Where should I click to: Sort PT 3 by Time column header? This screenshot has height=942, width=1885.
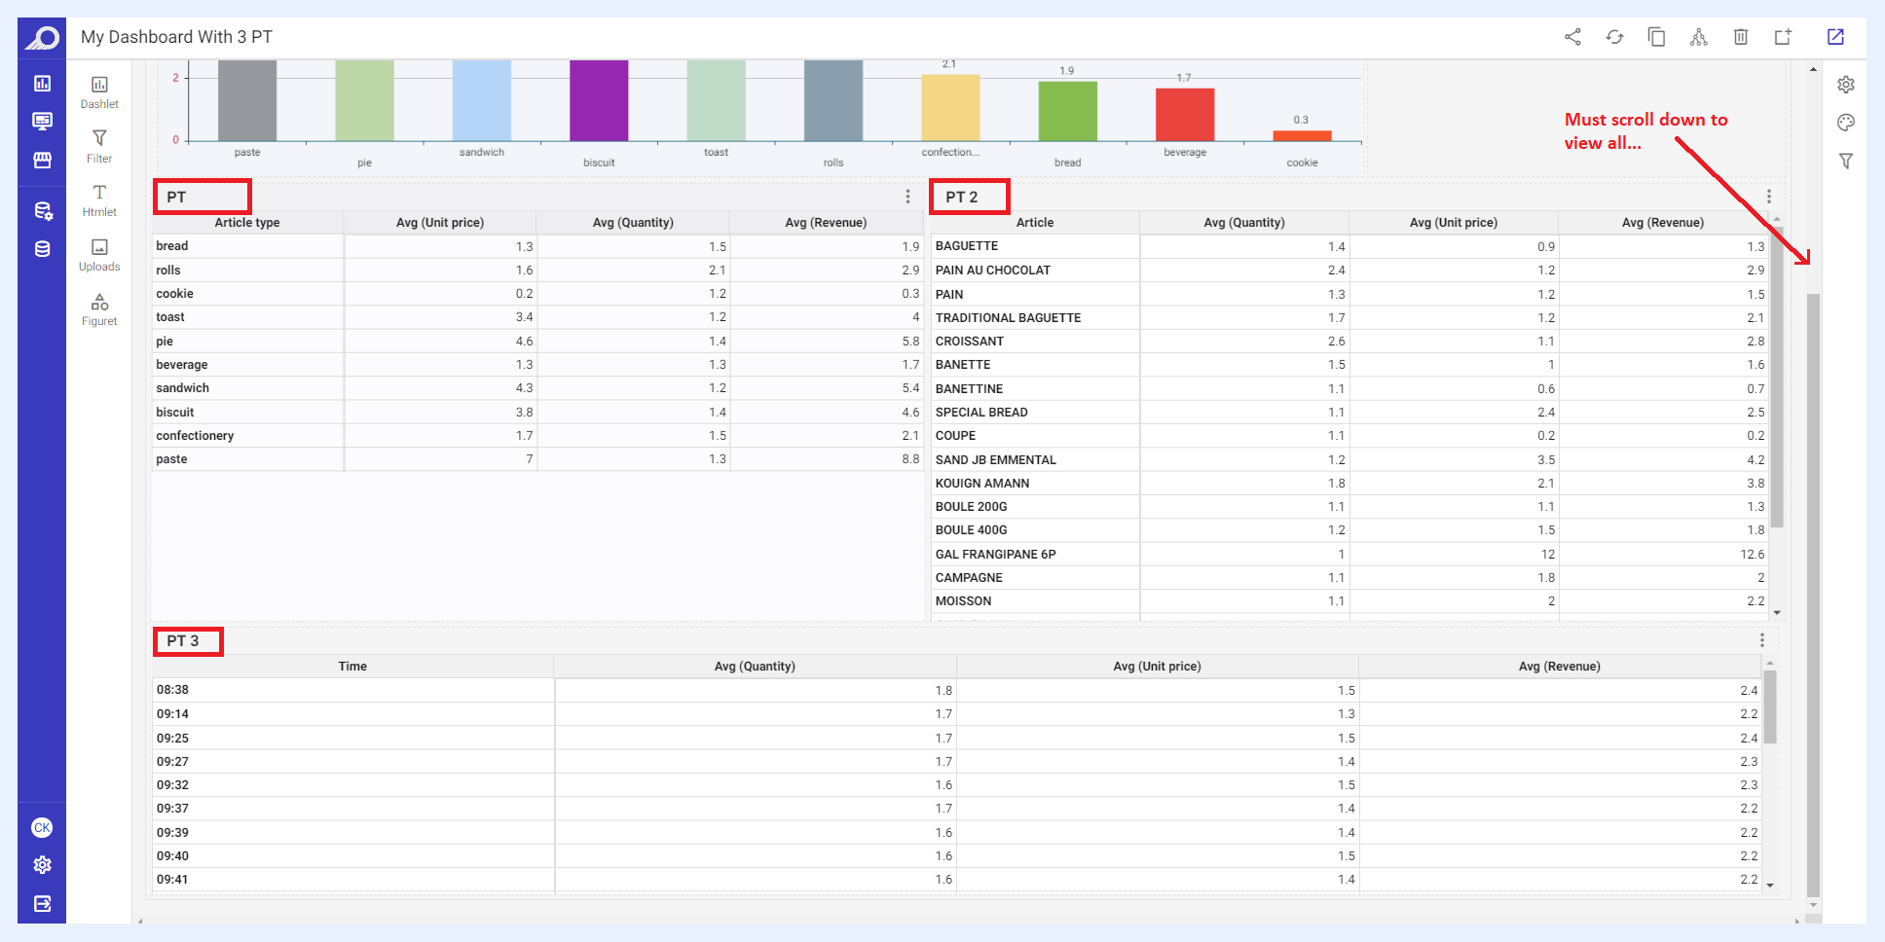352,667
